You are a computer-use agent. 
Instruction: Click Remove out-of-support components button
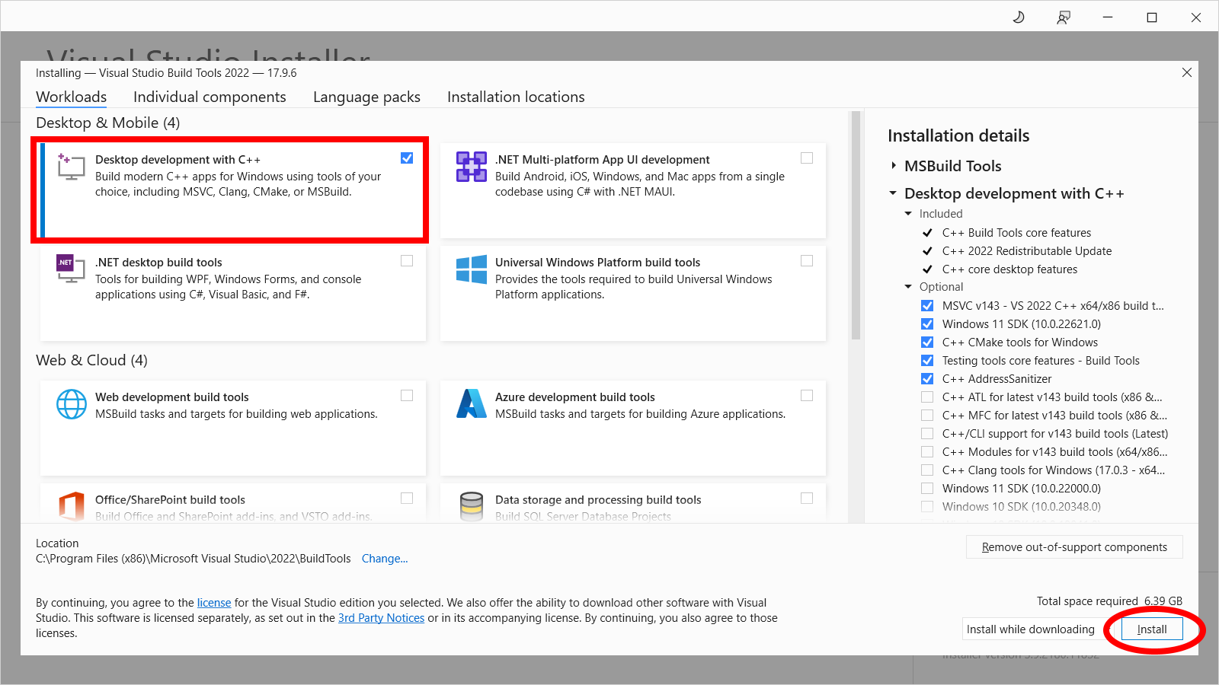tap(1074, 547)
